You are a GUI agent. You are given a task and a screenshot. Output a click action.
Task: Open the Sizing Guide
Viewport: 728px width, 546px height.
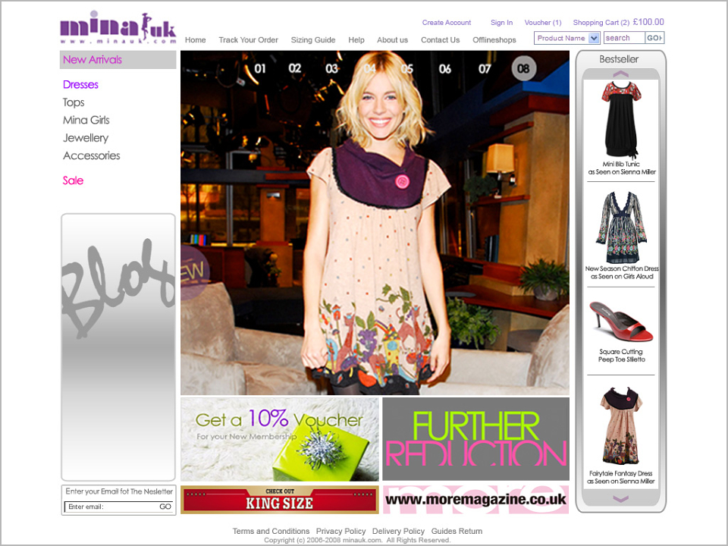pos(313,40)
